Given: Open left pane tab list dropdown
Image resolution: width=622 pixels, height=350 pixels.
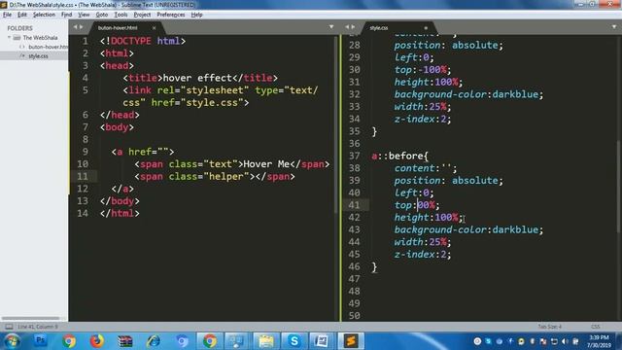Looking at the screenshot, I should click(x=331, y=27).
